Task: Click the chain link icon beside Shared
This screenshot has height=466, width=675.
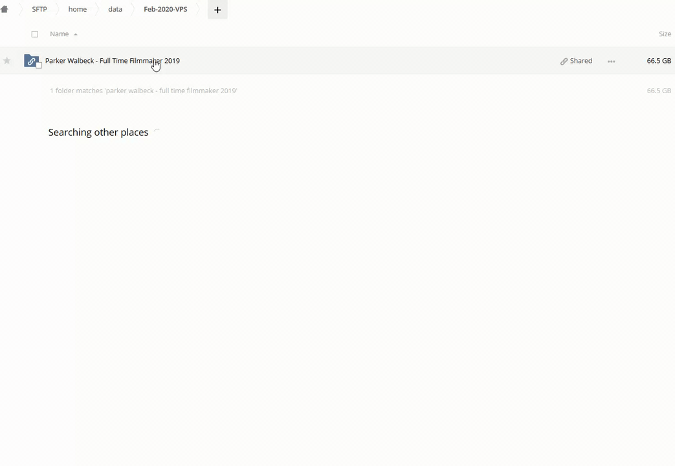Action: [x=564, y=61]
